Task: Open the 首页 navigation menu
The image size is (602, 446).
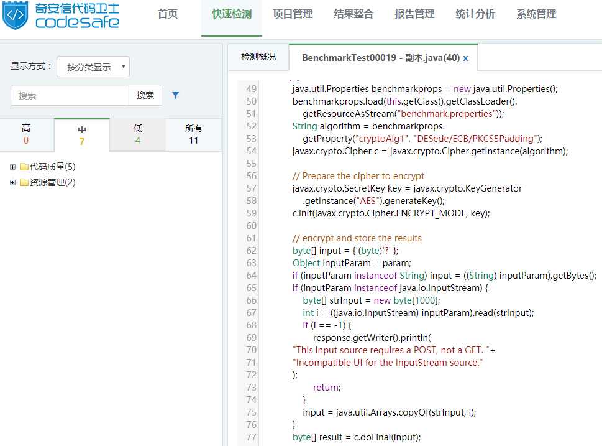Action: (x=168, y=14)
